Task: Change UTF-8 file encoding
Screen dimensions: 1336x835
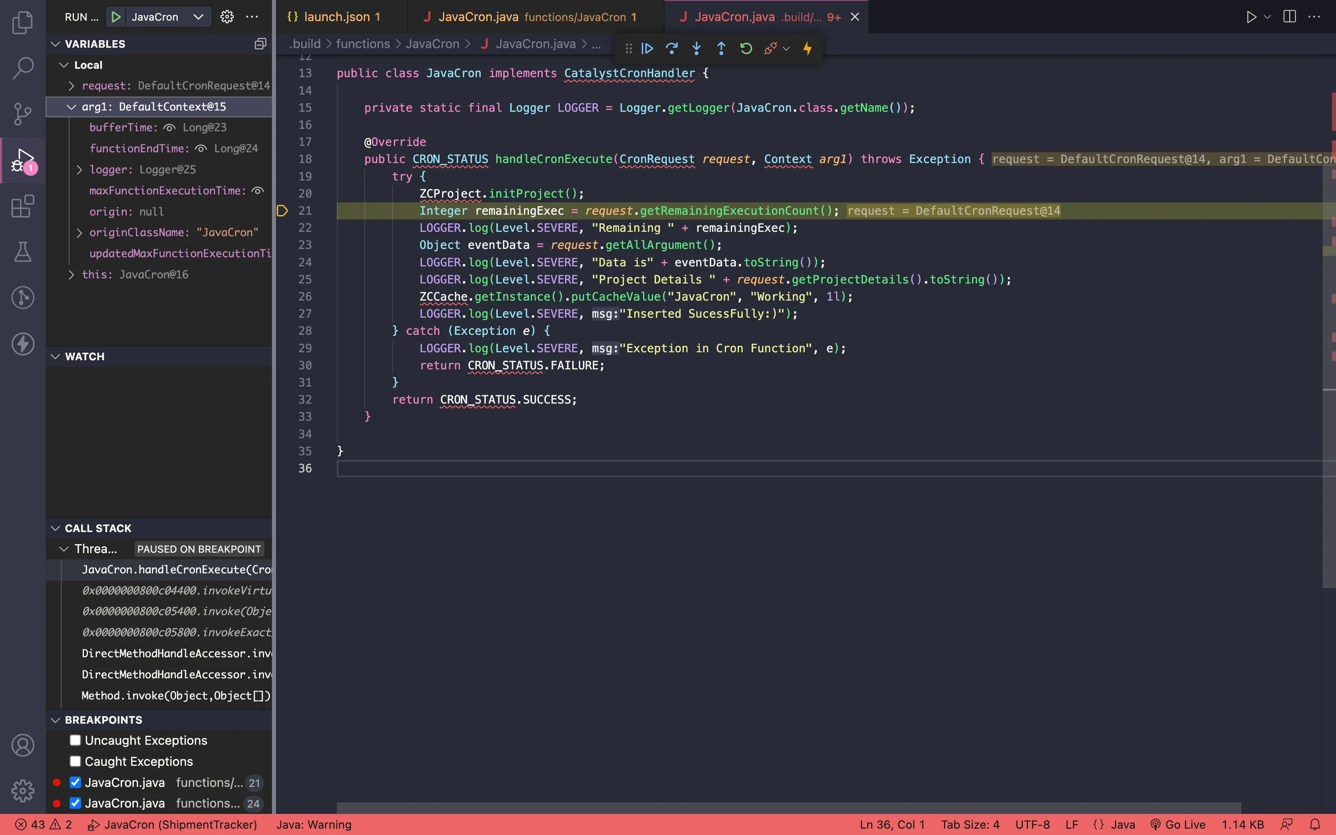Action: click(x=1032, y=825)
